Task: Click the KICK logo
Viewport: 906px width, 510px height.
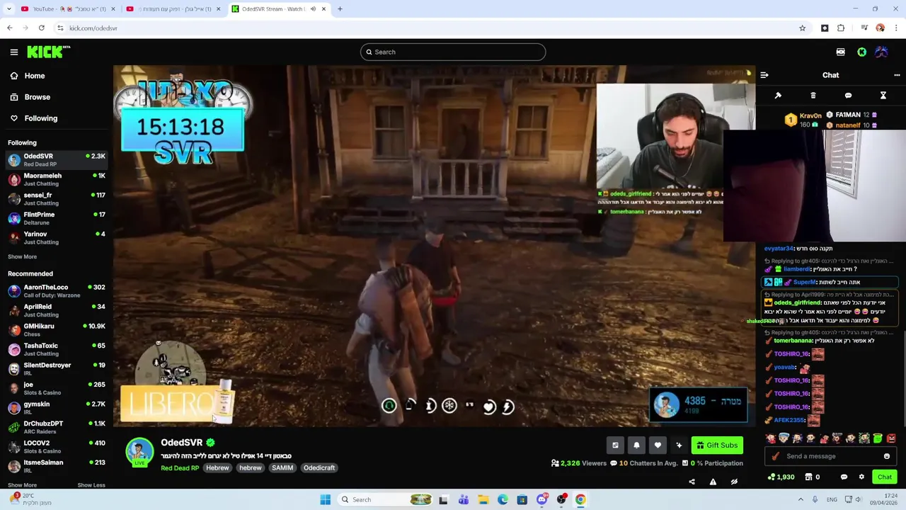Action: coord(48,52)
